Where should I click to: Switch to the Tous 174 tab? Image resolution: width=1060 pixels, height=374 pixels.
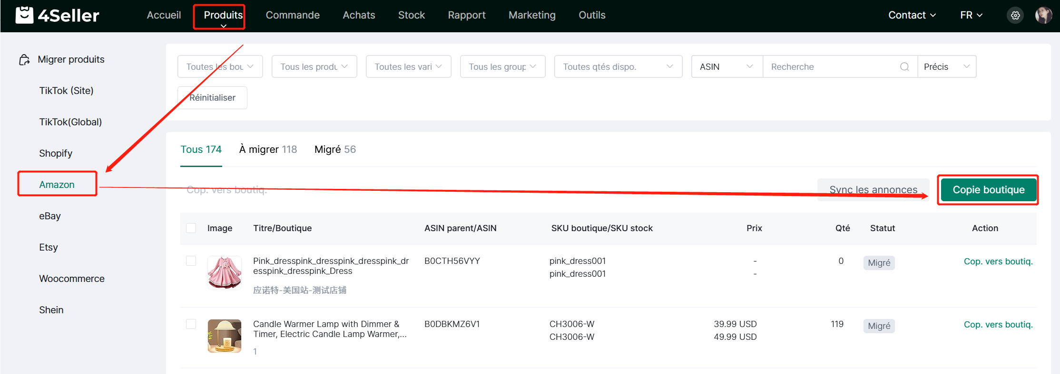tap(201, 150)
